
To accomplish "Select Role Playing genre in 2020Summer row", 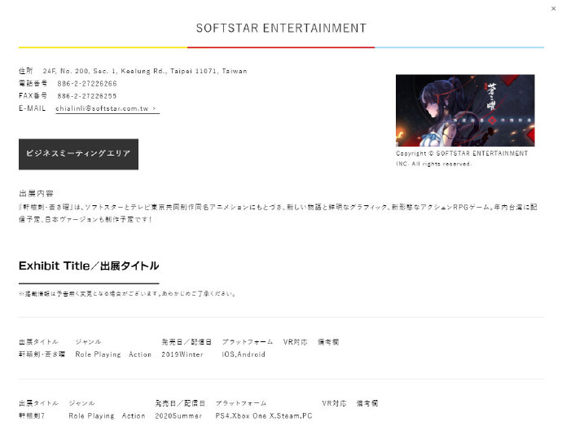I will point(91,416).
